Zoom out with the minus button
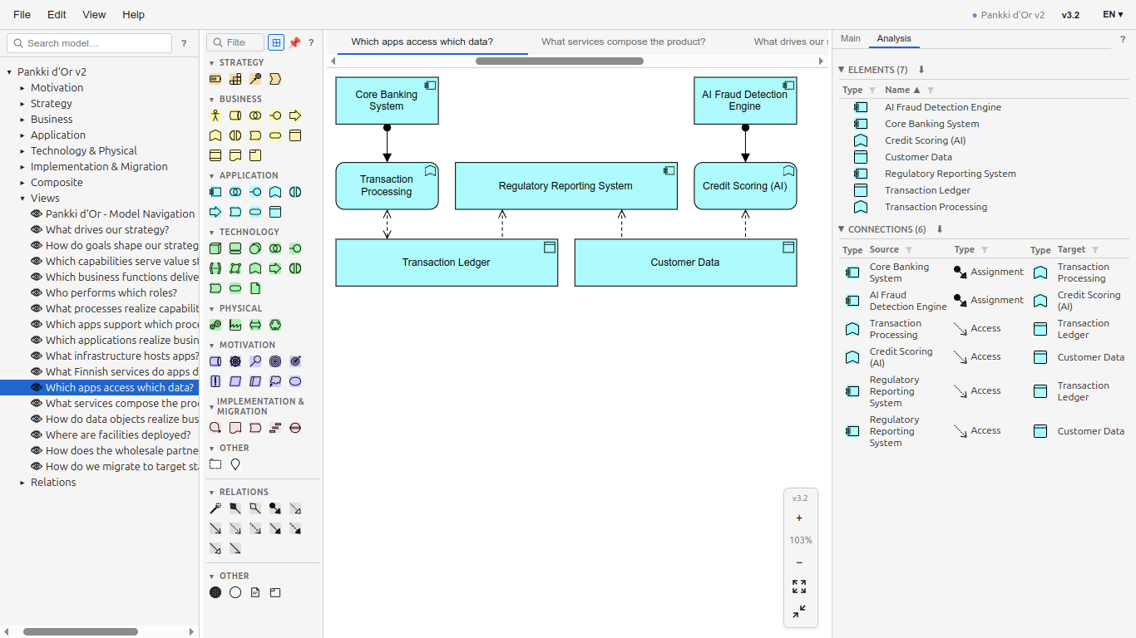This screenshot has height=638, width=1136. (799, 562)
